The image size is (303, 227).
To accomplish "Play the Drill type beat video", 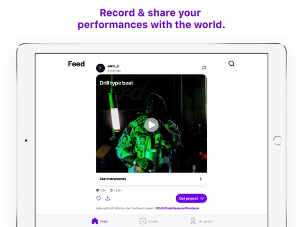I will 151,125.
